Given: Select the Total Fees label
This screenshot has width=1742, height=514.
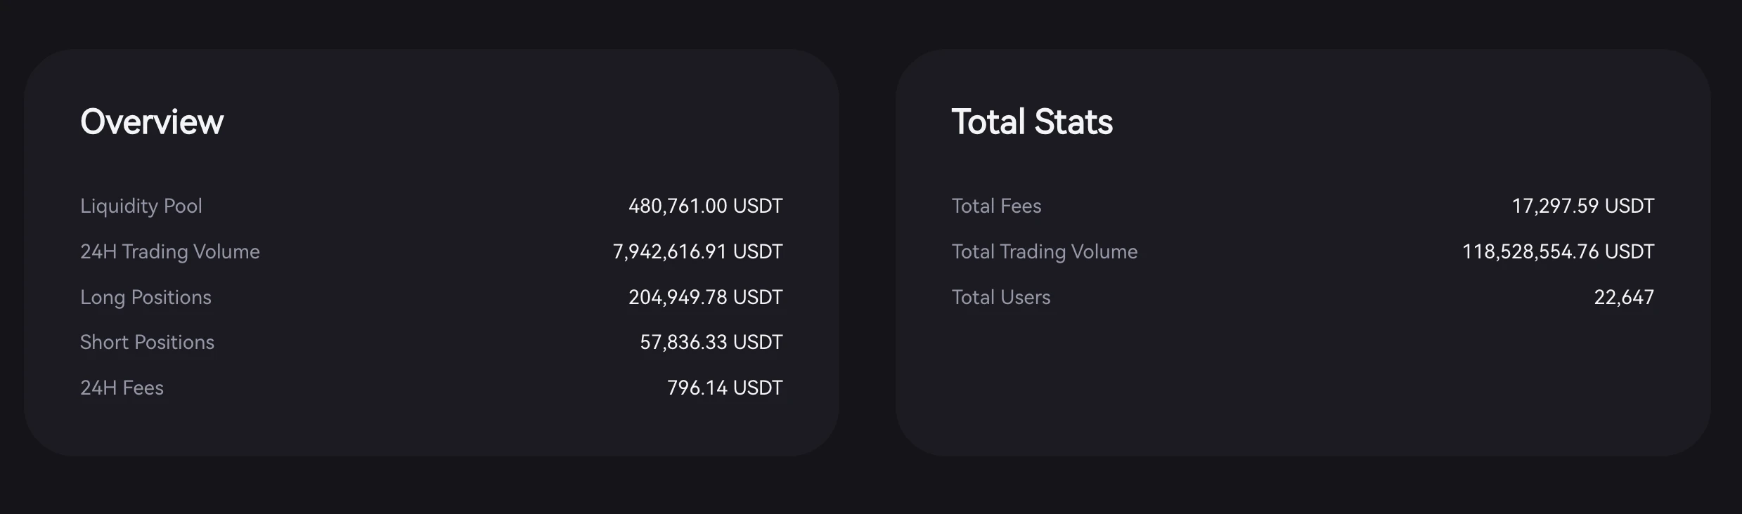Looking at the screenshot, I should pos(996,206).
